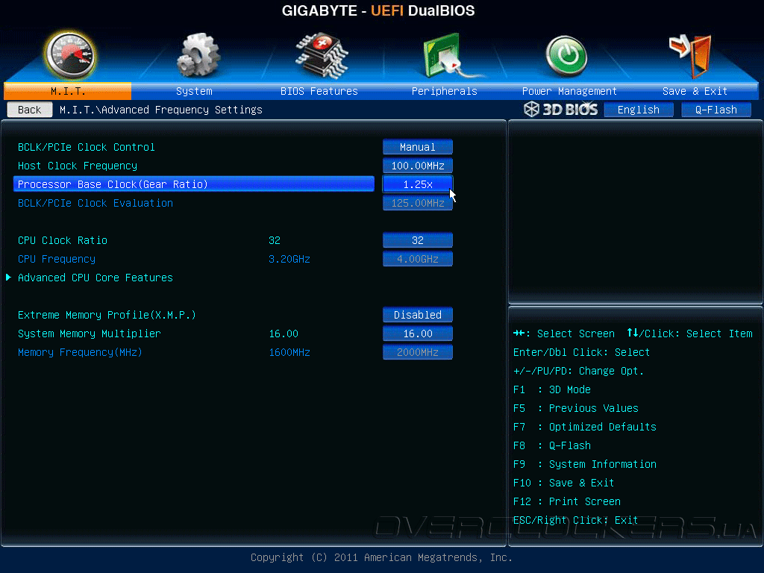Image resolution: width=764 pixels, height=573 pixels.
Task: Click the 4.00GHz target CPU frequency
Action: pos(418,259)
